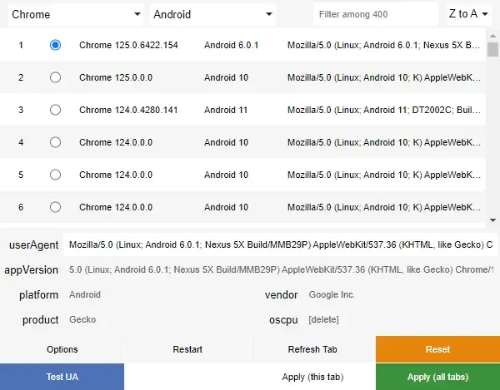The height and width of the screenshot is (390, 500).
Task: Click the user agent string in row 5
Action: [x=384, y=175]
